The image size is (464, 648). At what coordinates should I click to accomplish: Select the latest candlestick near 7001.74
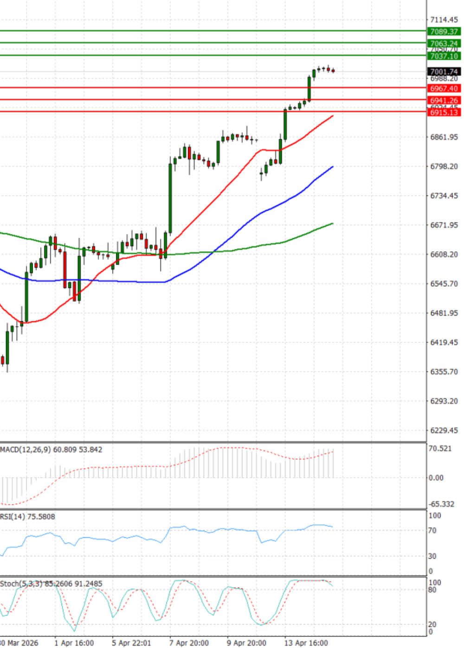[333, 71]
